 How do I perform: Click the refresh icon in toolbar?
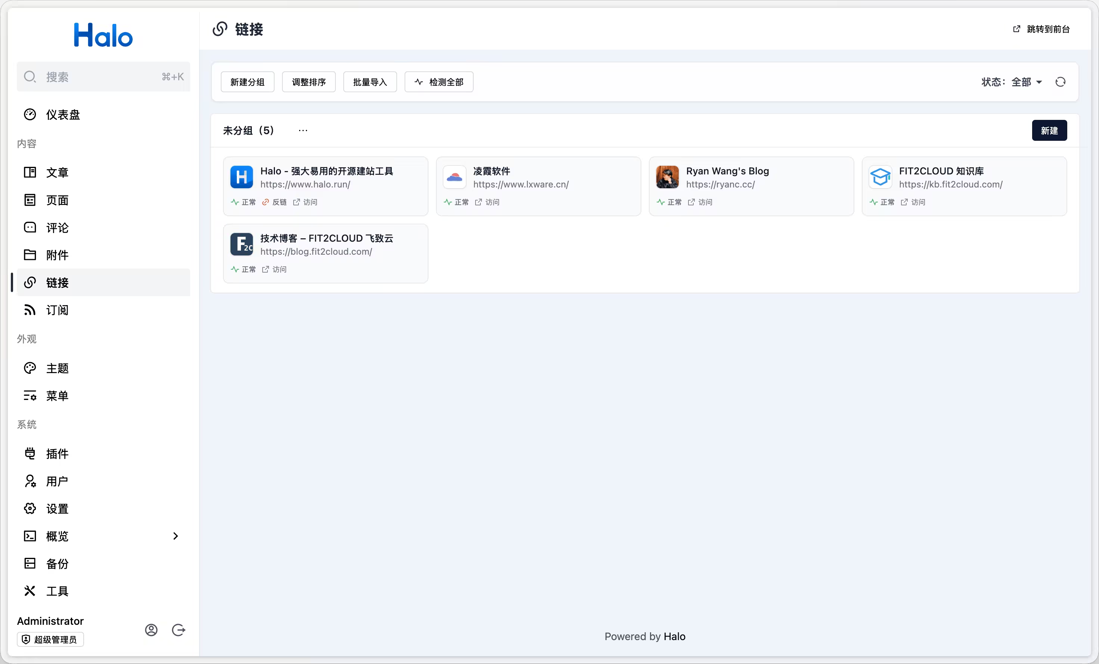1061,82
